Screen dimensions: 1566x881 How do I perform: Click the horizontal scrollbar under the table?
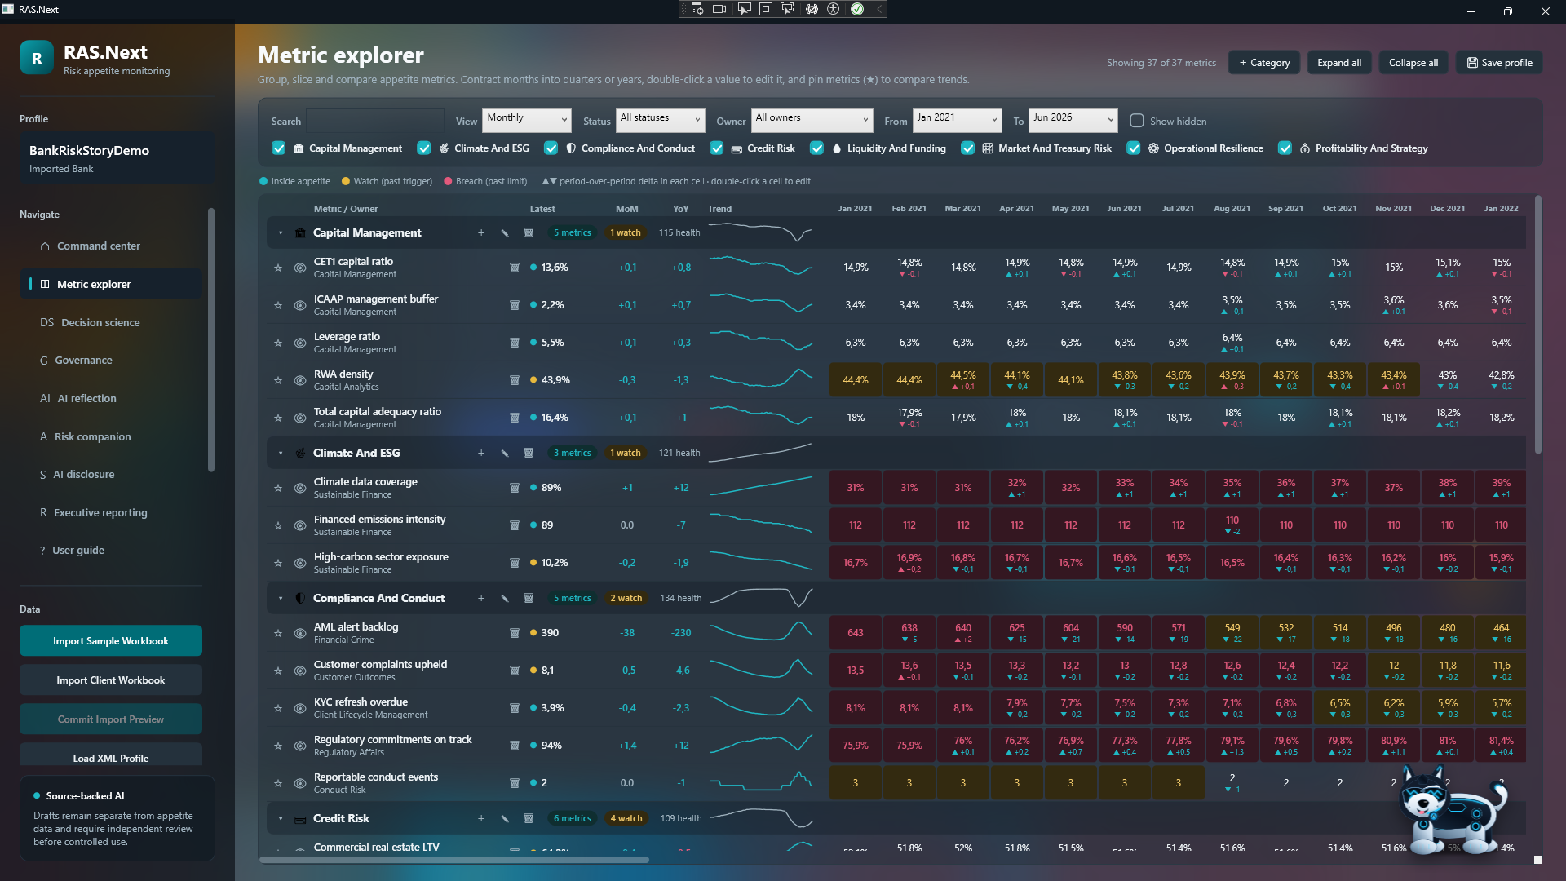(x=454, y=859)
